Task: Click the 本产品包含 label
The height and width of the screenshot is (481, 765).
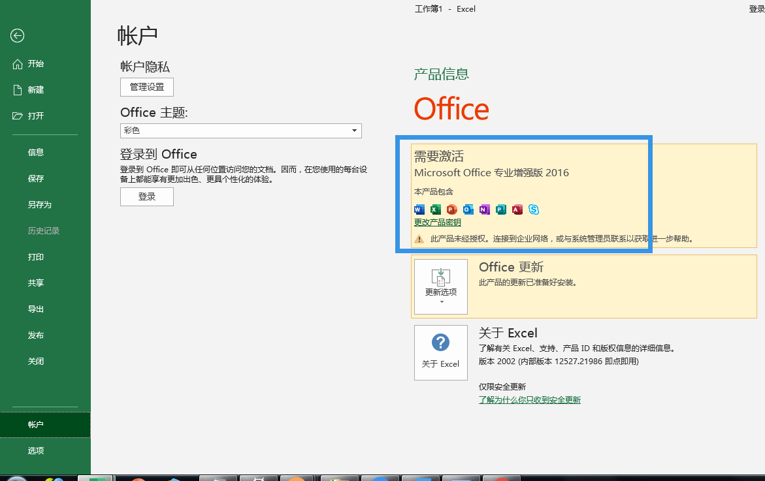Action: (434, 191)
